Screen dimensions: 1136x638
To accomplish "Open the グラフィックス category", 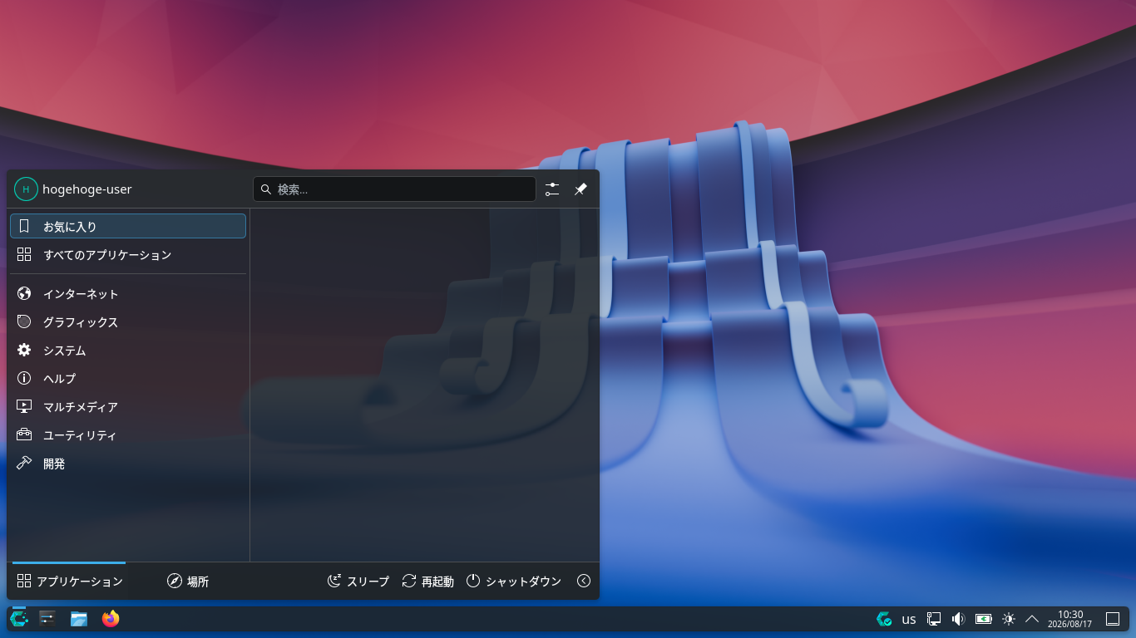I will click(x=128, y=322).
